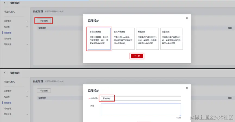Click 技能名称 column header in upper screenshot
235x122 pixels.
click(42, 28)
